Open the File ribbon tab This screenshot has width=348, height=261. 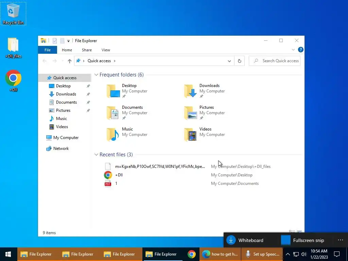coord(48,50)
